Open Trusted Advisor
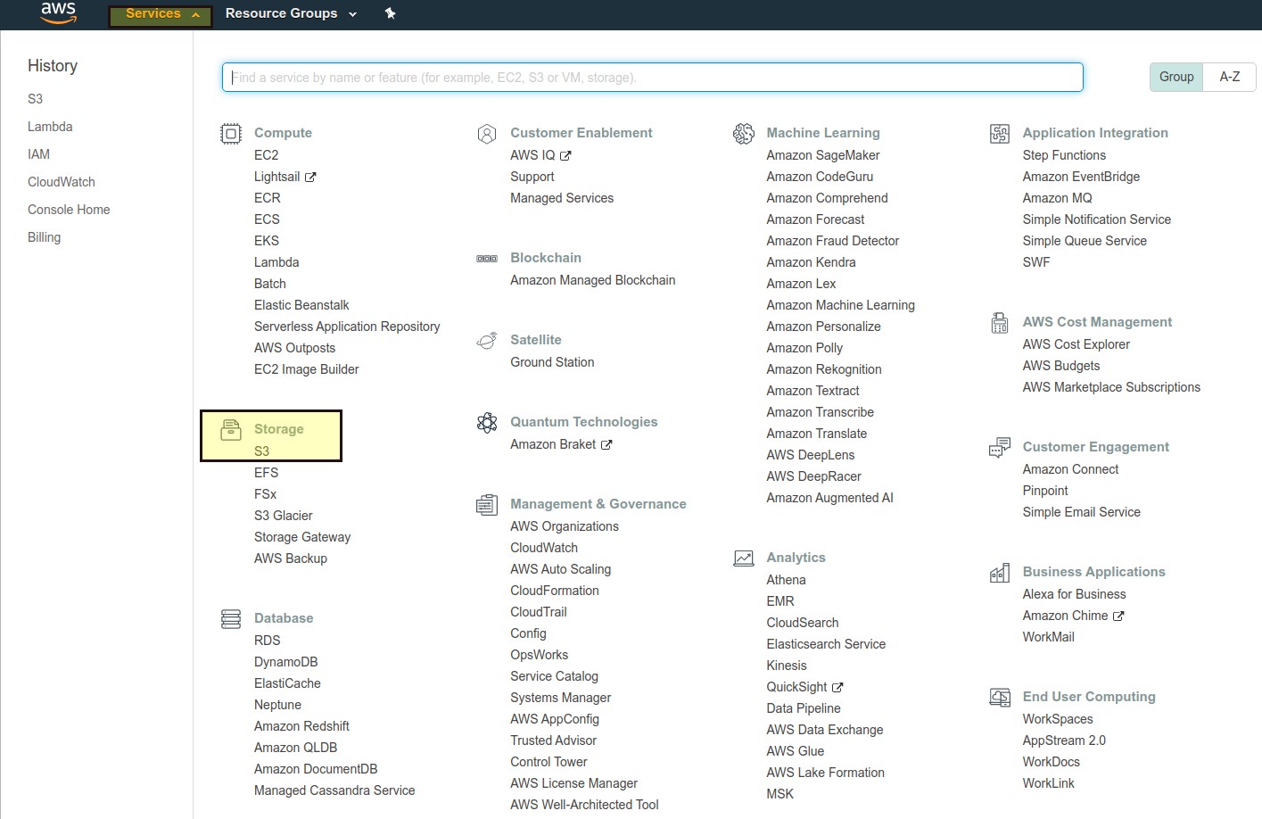Image resolution: width=1262 pixels, height=819 pixels. pos(553,740)
